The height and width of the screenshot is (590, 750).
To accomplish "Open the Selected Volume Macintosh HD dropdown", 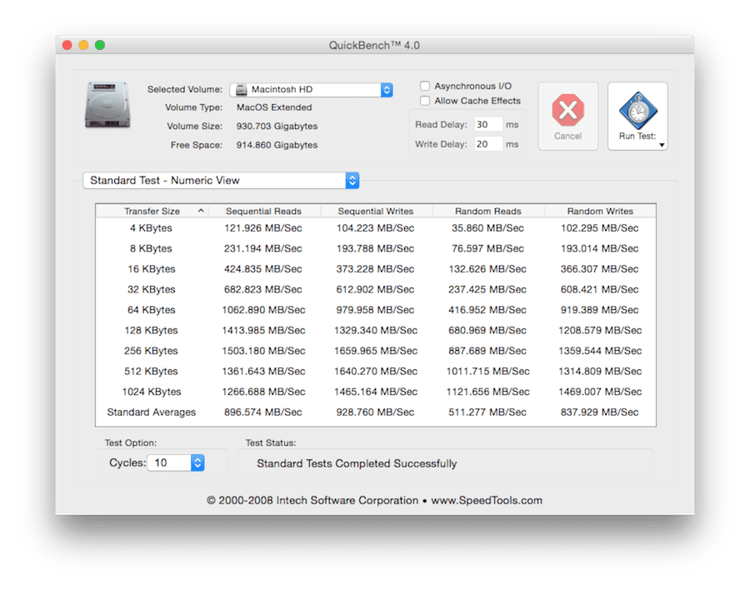I will 311,90.
